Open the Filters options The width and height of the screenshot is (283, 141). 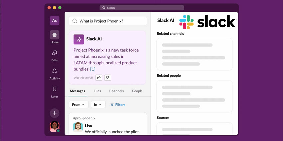click(x=118, y=105)
